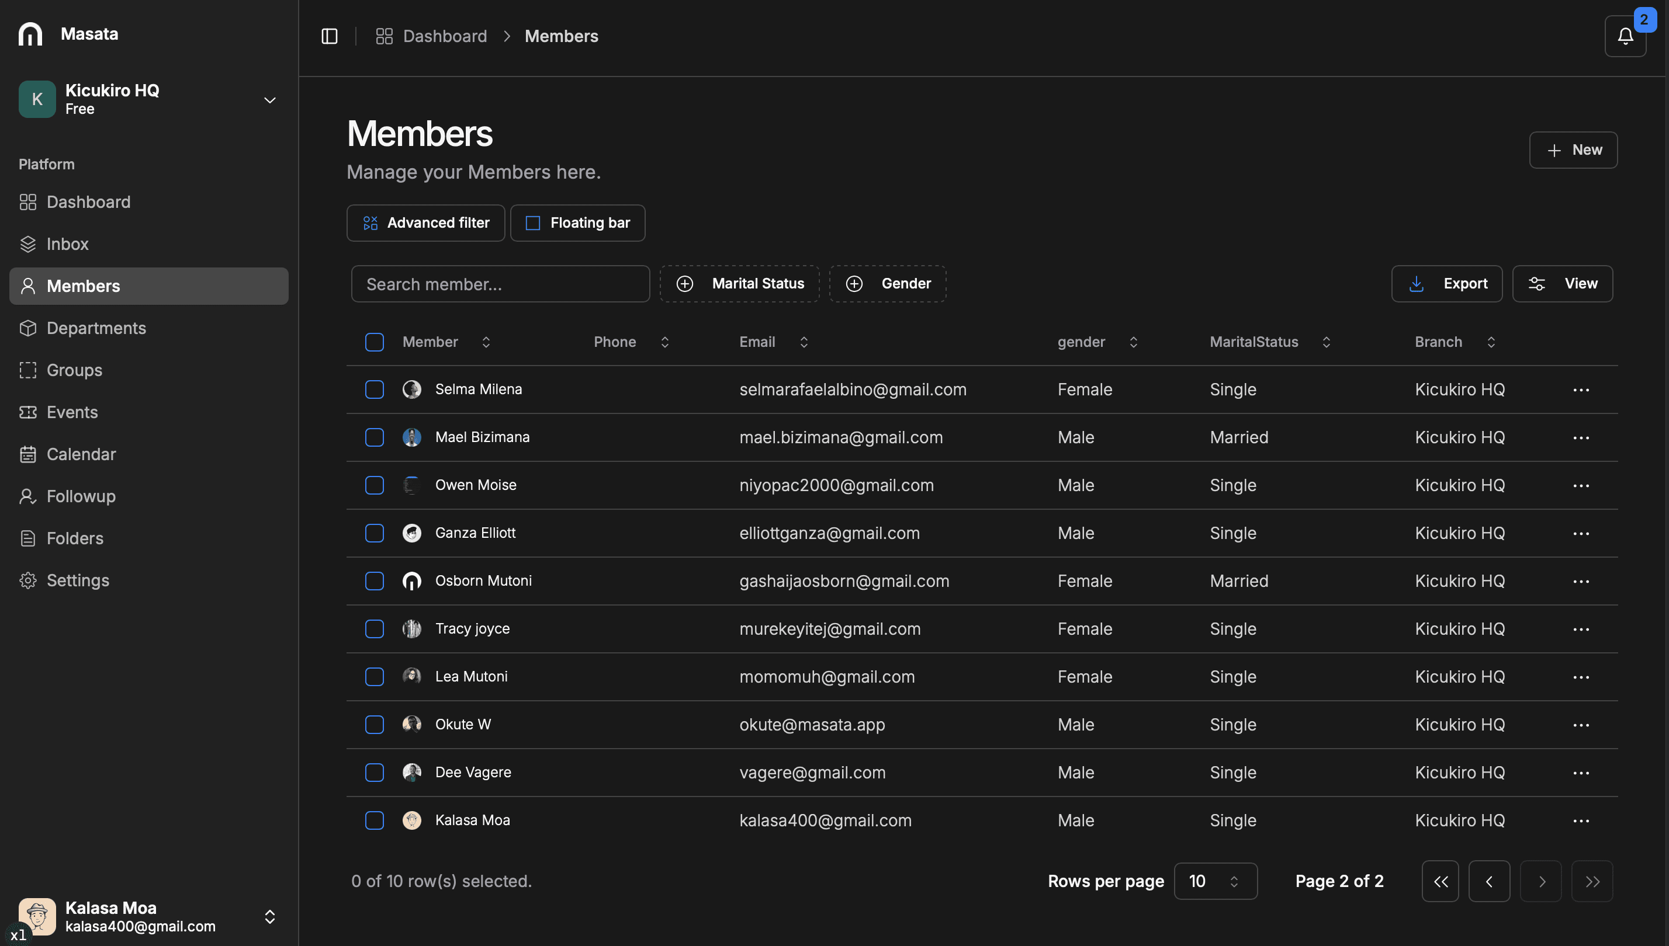Screen dimensions: 1669x946
Task: Expand the Kalasa Moa account menu
Action: coord(269,916)
